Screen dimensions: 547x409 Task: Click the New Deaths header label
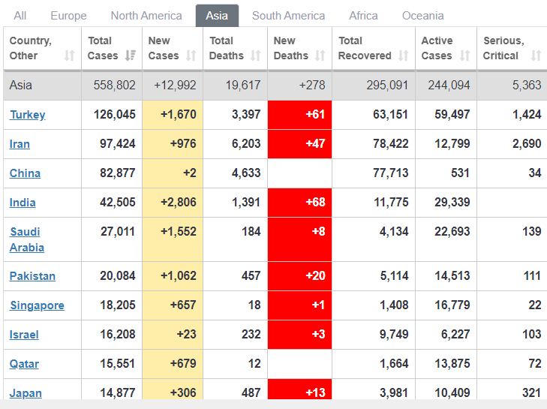click(x=290, y=48)
